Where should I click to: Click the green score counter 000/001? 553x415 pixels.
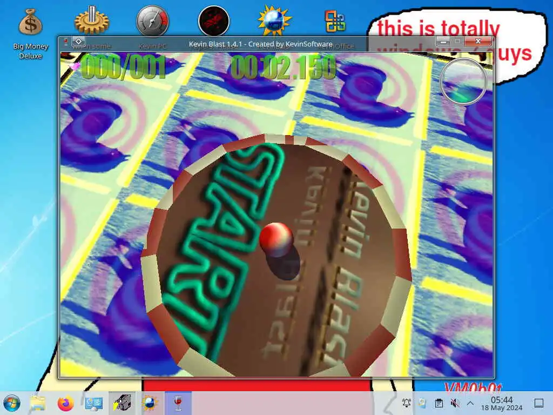124,66
